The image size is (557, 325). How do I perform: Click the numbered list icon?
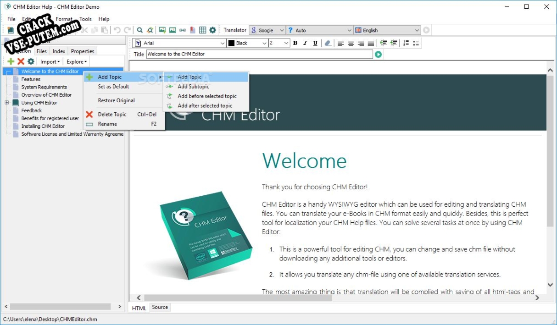(406, 43)
